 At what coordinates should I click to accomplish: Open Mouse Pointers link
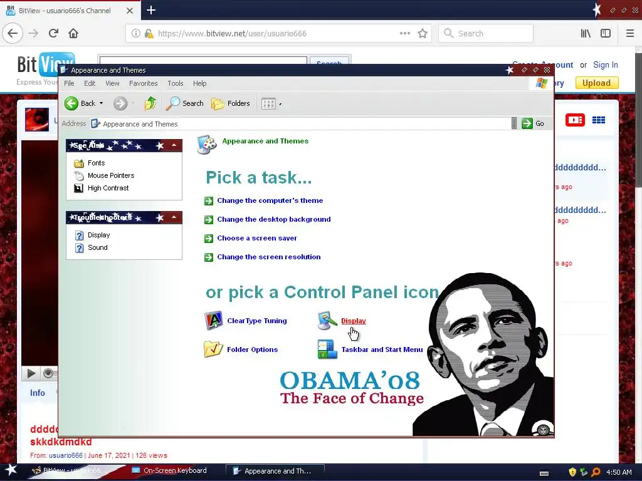(x=111, y=175)
